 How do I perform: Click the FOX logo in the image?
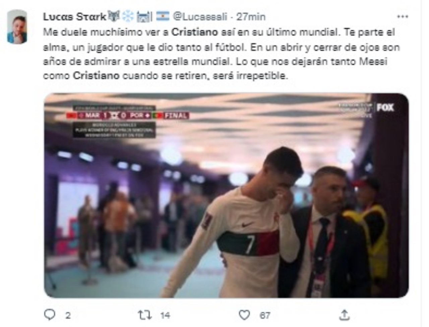coord(385,107)
